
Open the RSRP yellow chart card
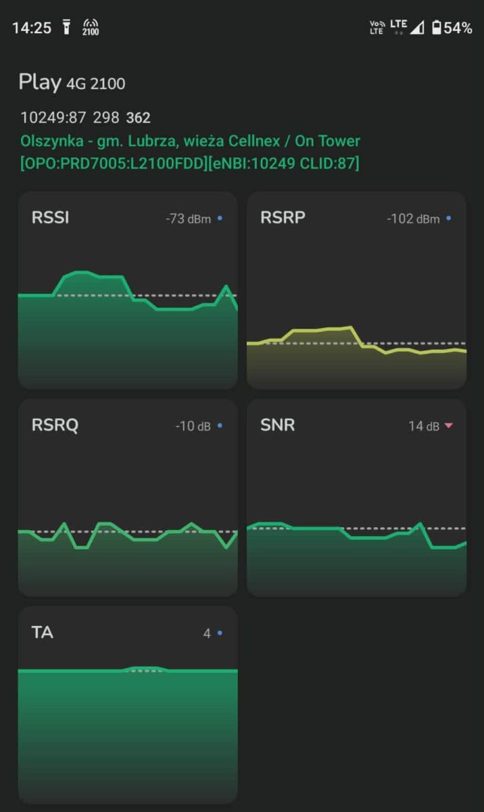pos(356,290)
